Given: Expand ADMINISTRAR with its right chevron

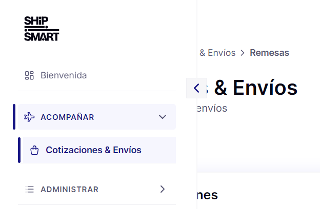Looking at the screenshot, I should pos(163,189).
